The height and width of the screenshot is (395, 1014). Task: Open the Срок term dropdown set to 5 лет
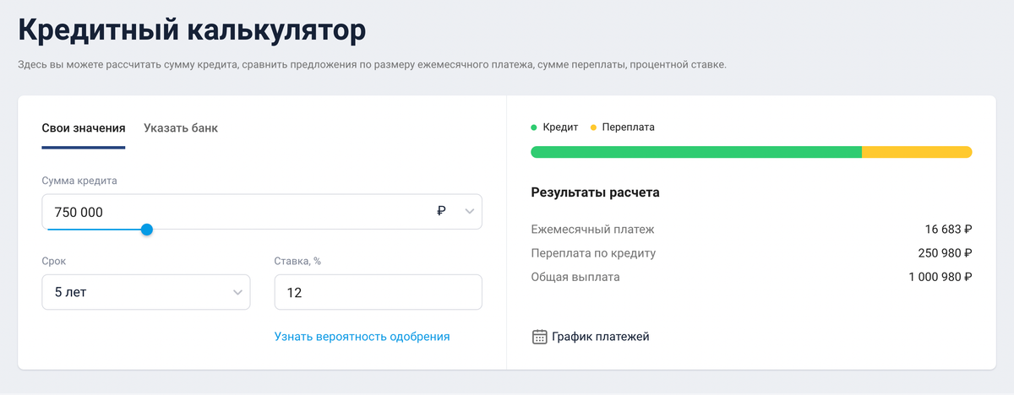pyautogui.click(x=146, y=292)
